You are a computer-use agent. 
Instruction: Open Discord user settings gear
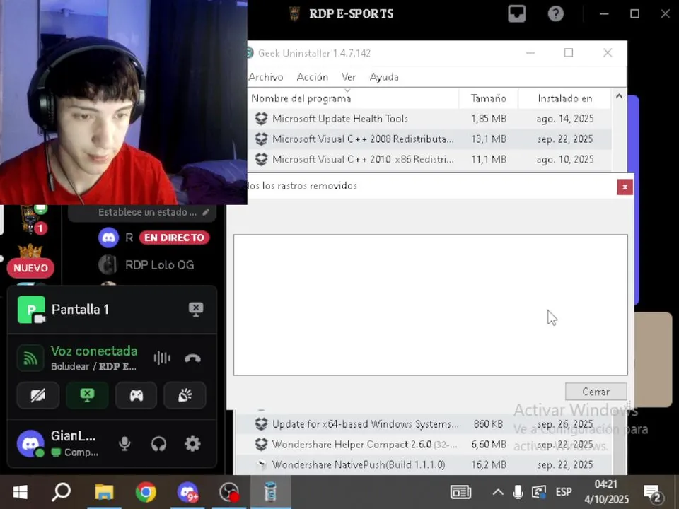pyautogui.click(x=192, y=444)
